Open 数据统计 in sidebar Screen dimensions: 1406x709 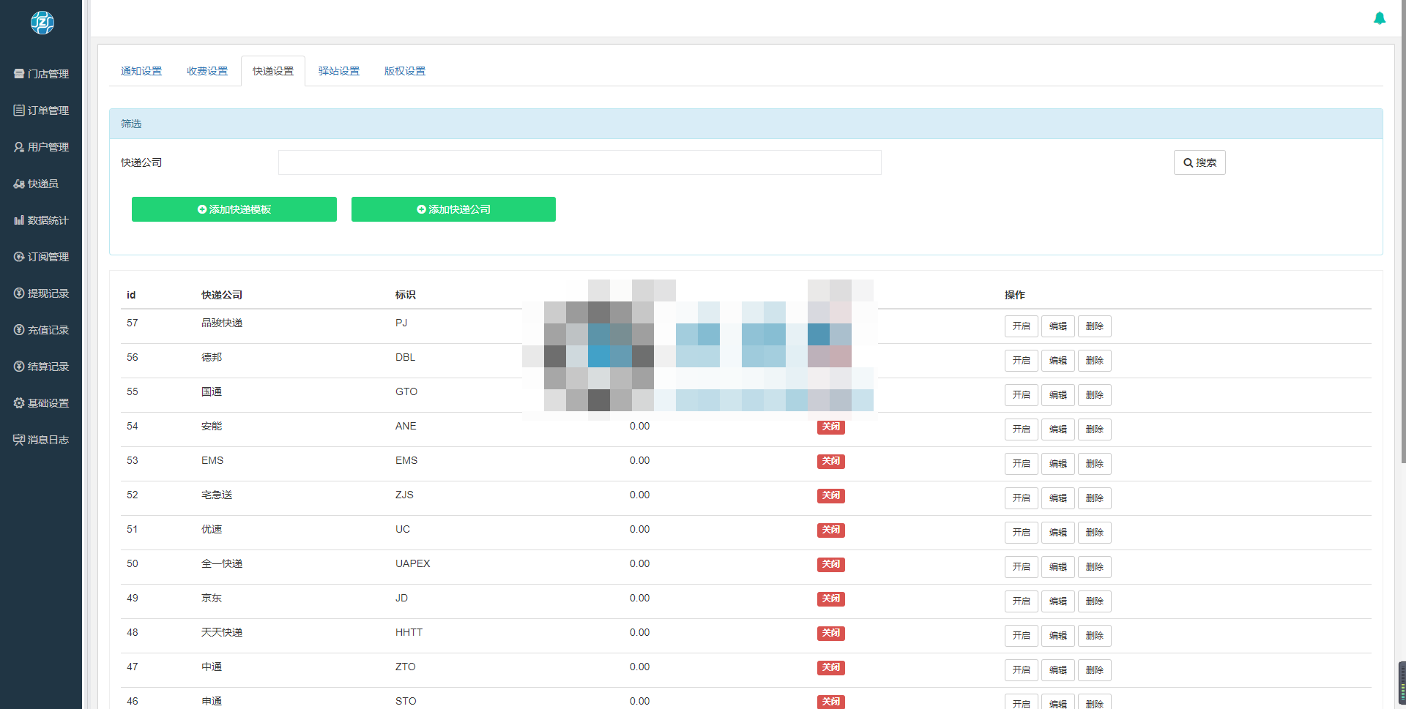(41, 220)
